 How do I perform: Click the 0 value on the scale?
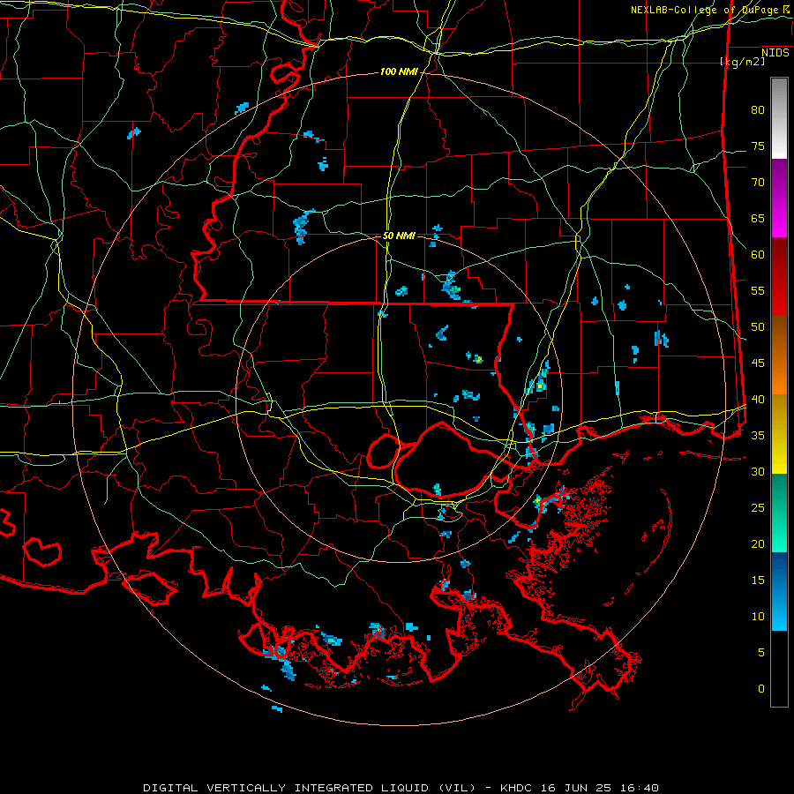pyautogui.click(x=761, y=689)
